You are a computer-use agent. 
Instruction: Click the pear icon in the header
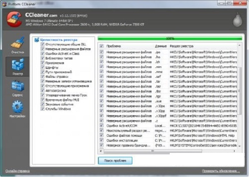[x=237, y=20]
